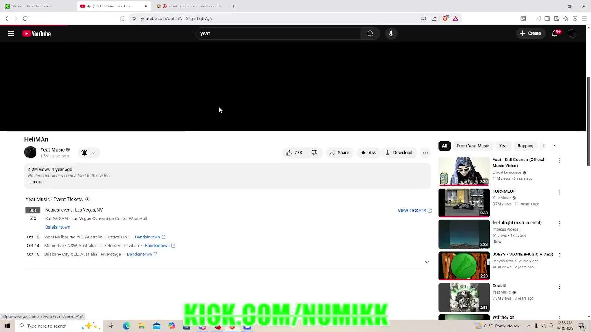Open Bandsintown link for Brisbane City event
Screen dimensions: 591x332
click(142, 255)
